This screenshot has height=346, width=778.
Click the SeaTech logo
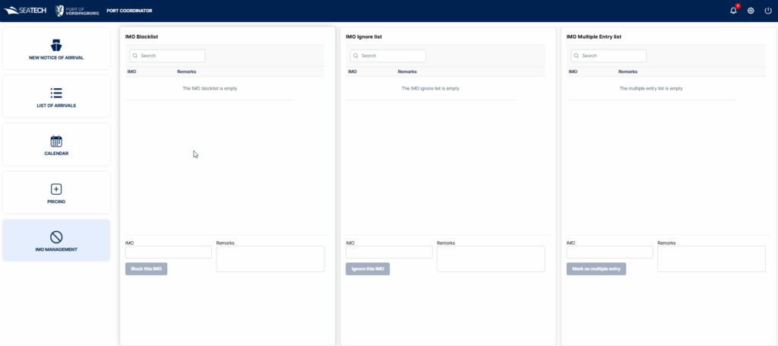(26, 11)
